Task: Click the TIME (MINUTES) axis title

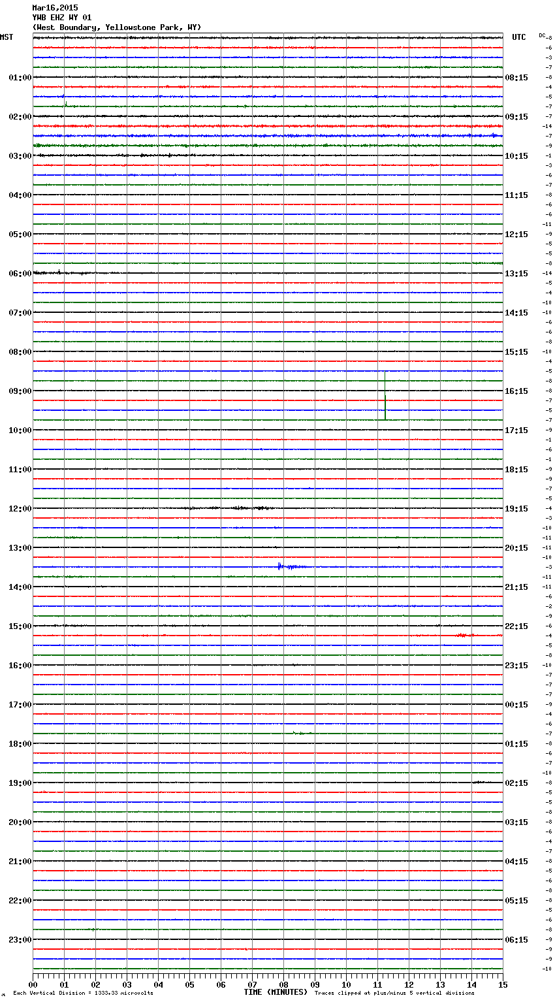Action: tap(276, 992)
